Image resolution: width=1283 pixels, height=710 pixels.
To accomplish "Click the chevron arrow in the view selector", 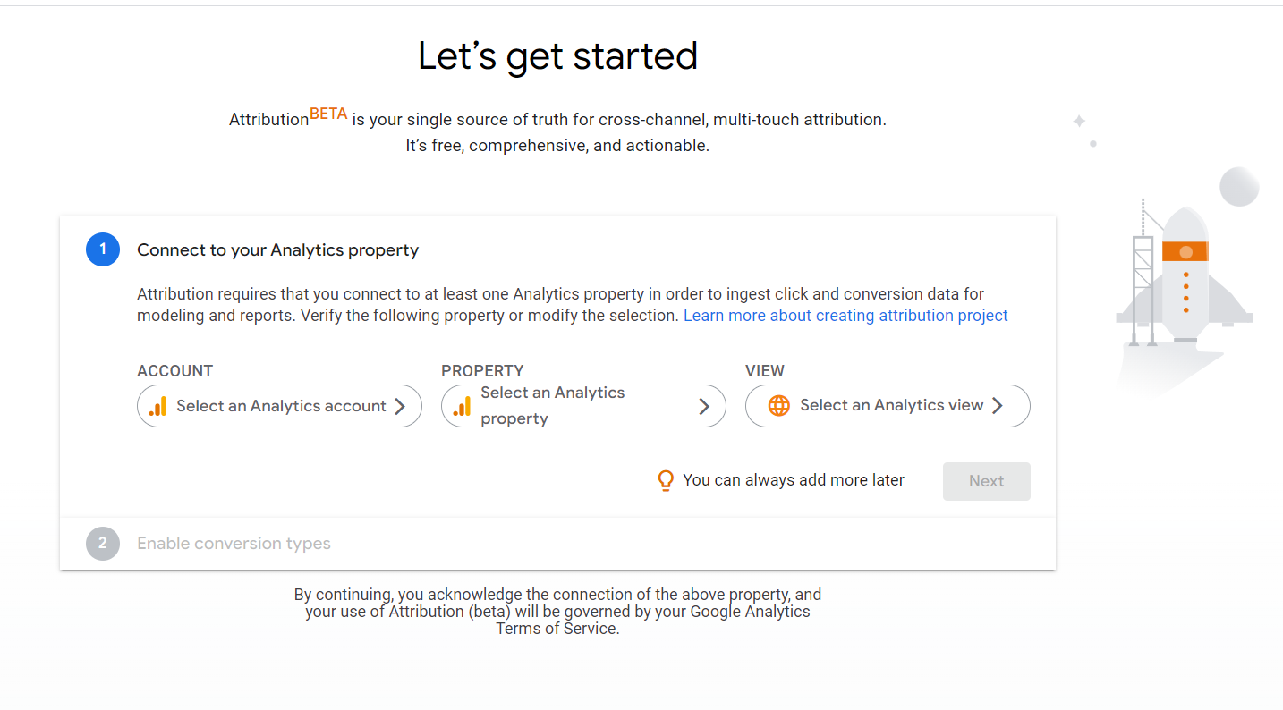I will [x=997, y=406].
